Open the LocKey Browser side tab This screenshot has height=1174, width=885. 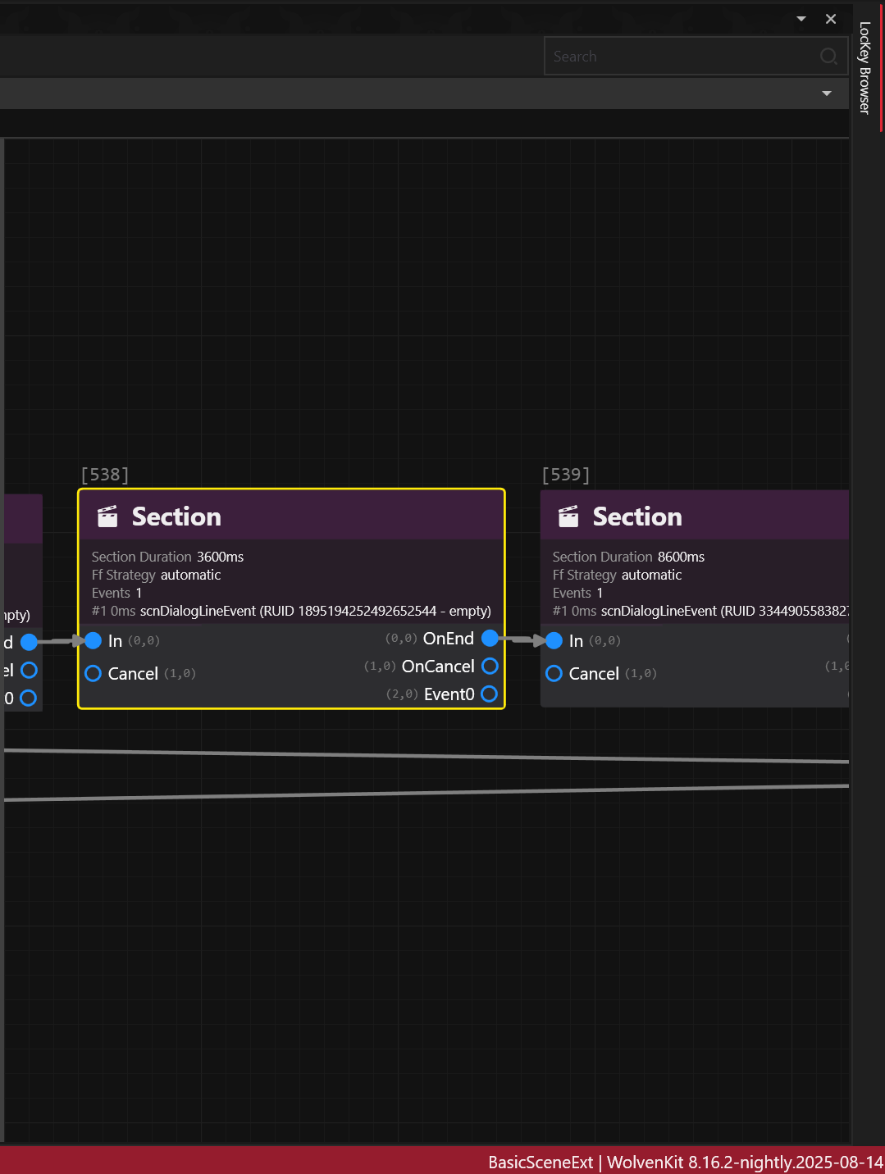[864, 68]
